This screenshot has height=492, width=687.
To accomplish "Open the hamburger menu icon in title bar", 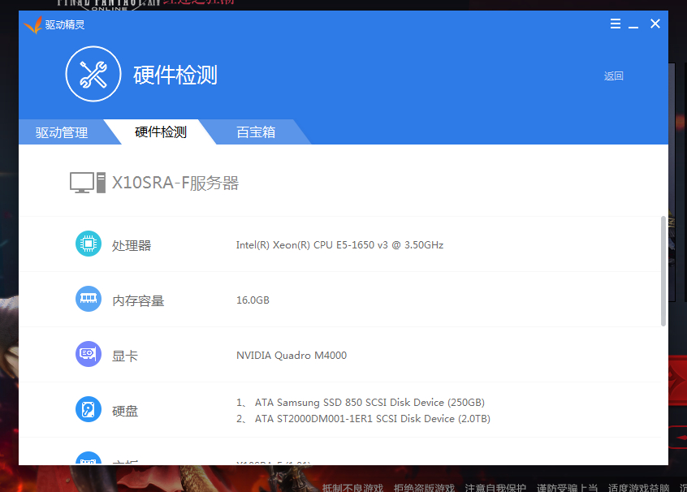I will tap(616, 24).
